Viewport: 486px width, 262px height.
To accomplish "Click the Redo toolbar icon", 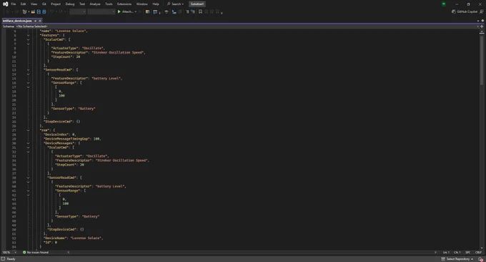I will click(x=61, y=11).
